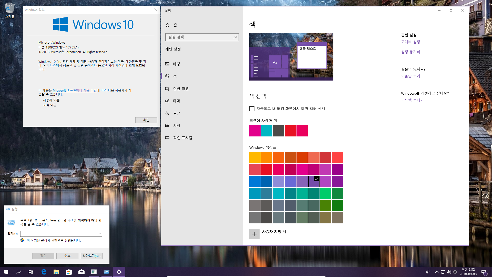The image size is (492, 277).
Task: Click the 도움말 보기 help link
Action: (x=411, y=76)
